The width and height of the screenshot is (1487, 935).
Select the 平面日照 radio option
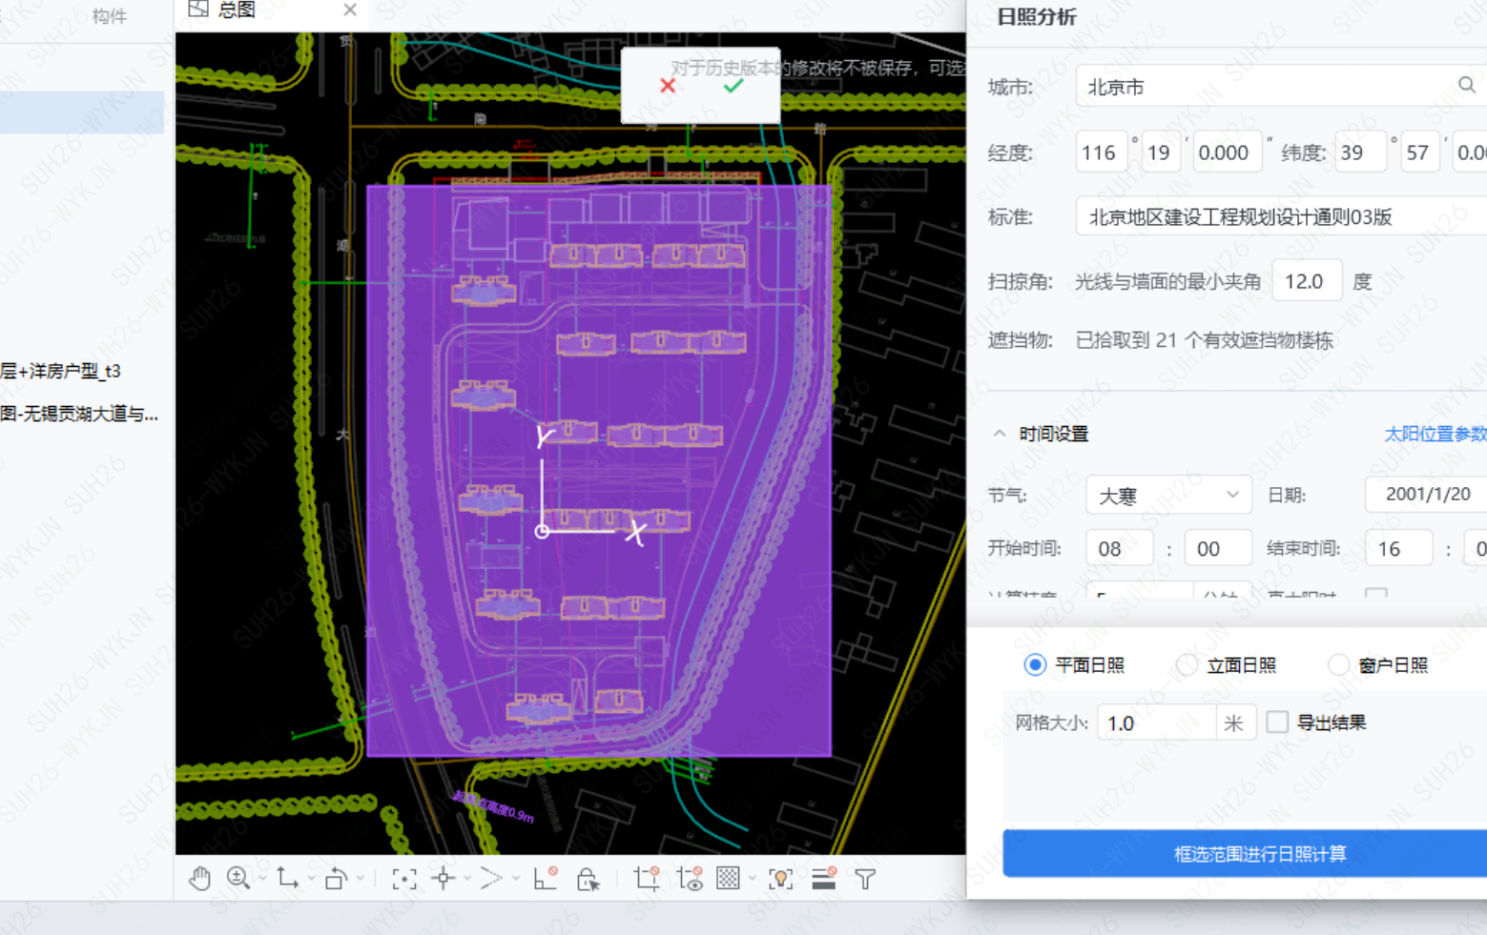tap(1035, 665)
